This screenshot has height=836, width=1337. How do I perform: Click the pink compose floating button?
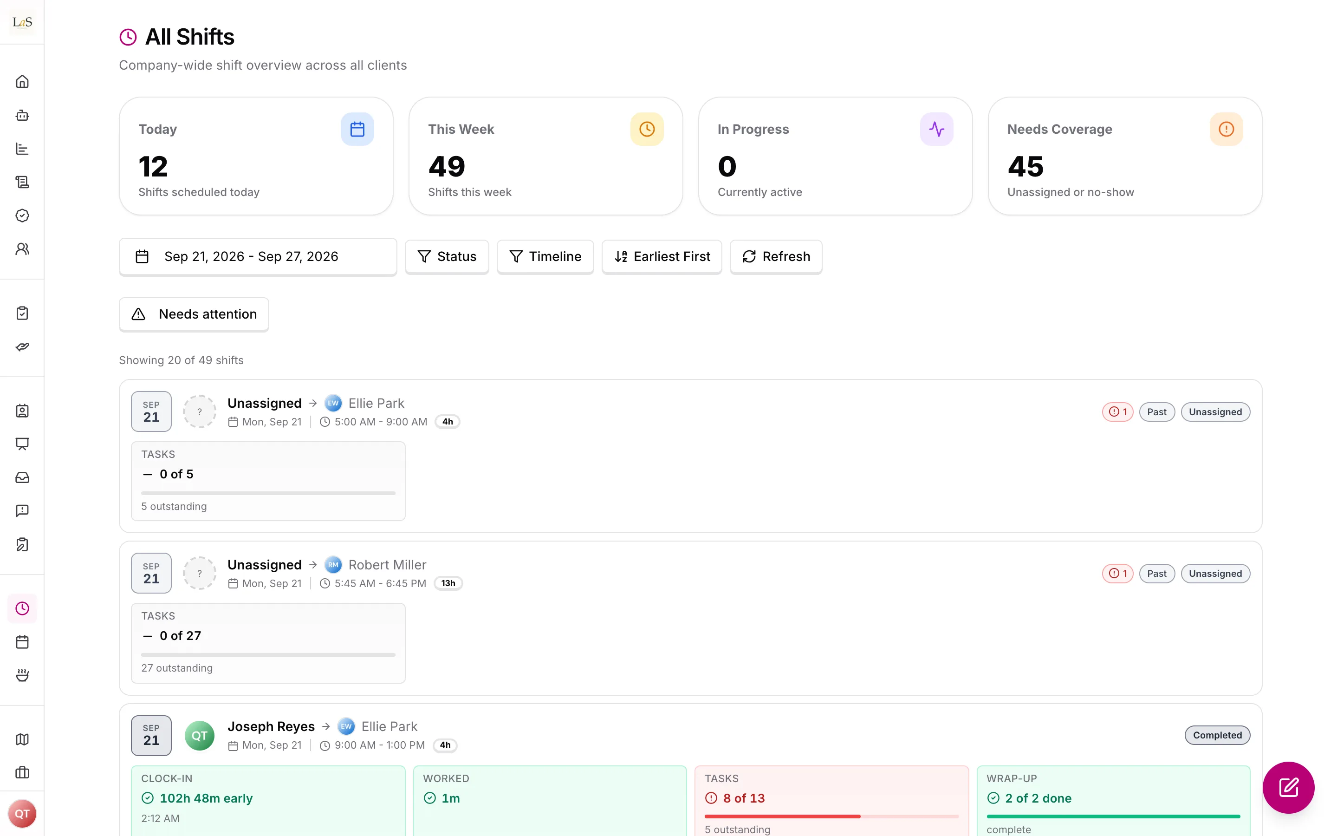tap(1288, 787)
